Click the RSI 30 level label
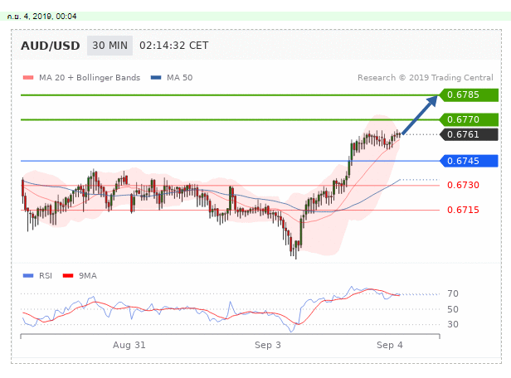 click(x=453, y=324)
